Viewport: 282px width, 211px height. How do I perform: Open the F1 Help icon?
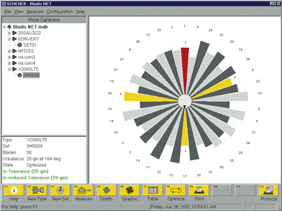click(14, 190)
